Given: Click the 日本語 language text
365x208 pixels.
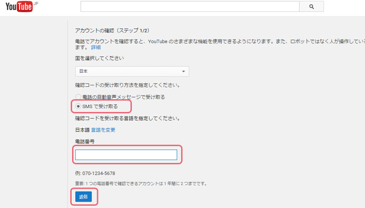Looking at the screenshot, I should [82, 130].
